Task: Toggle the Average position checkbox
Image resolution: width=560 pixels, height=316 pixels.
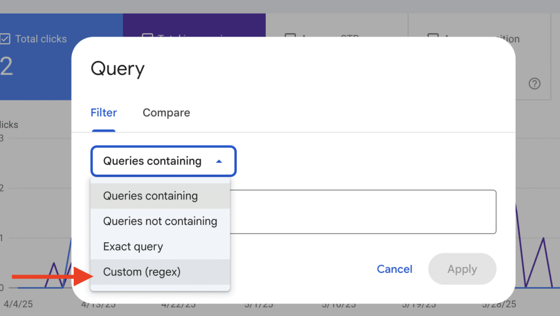Action: coord(433,35)
